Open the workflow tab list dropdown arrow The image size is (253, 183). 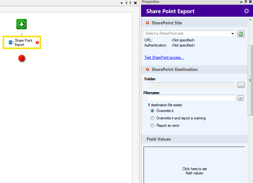tap(122, 3)
